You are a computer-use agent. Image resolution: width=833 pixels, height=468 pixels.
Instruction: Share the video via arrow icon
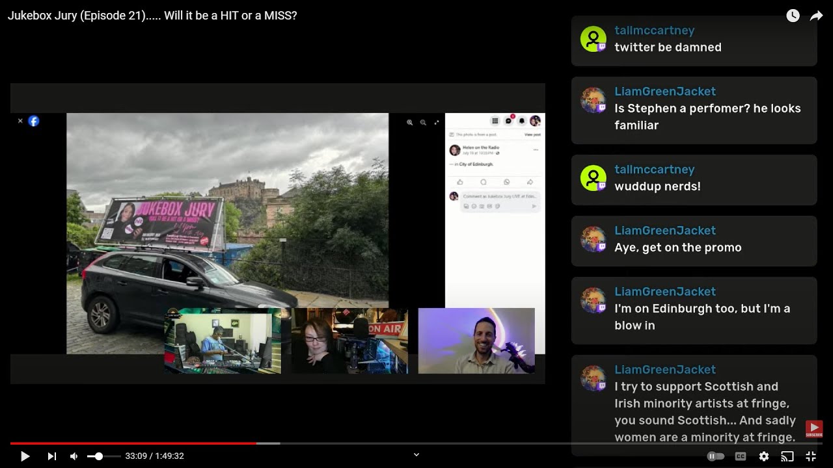816,16
